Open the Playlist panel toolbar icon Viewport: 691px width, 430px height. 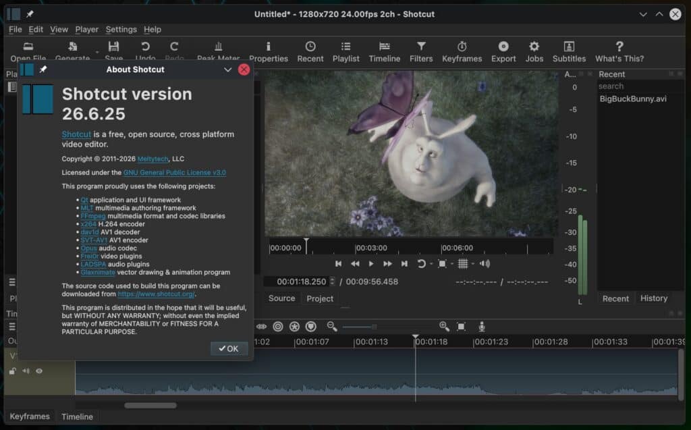tap(345, 51)
